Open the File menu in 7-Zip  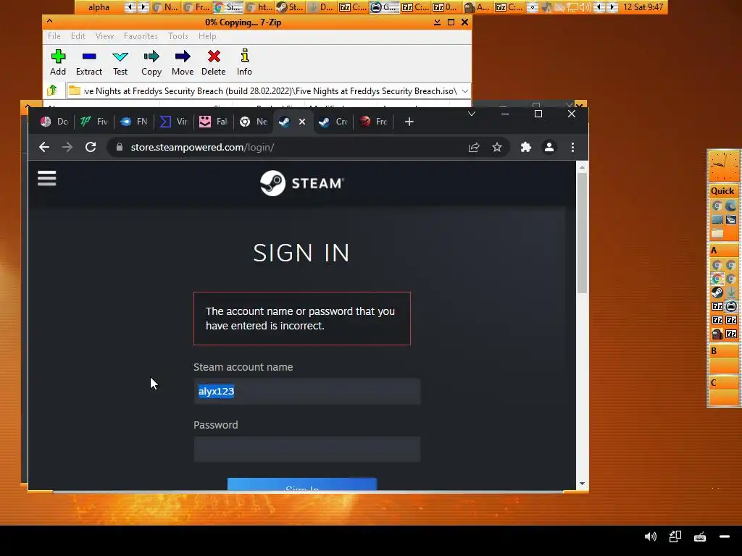[x=54, y=36]
